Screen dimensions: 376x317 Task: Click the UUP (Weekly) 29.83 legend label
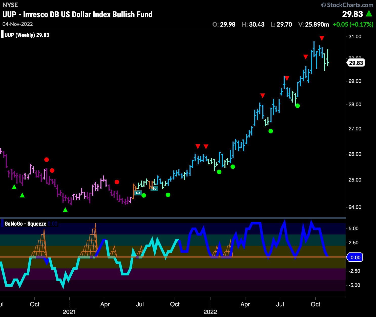click(27, 35)
